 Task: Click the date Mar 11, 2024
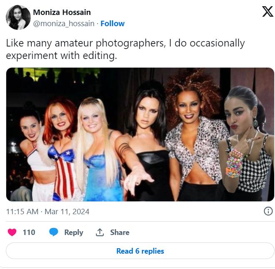coord(67,211)
